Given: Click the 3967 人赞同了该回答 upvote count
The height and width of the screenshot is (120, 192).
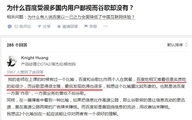Looking at the screenshot, I should [x=25, y=72].
